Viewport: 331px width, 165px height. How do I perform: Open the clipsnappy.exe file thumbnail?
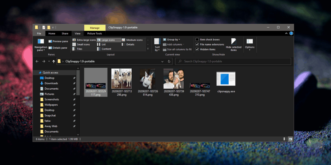point(226,78)
